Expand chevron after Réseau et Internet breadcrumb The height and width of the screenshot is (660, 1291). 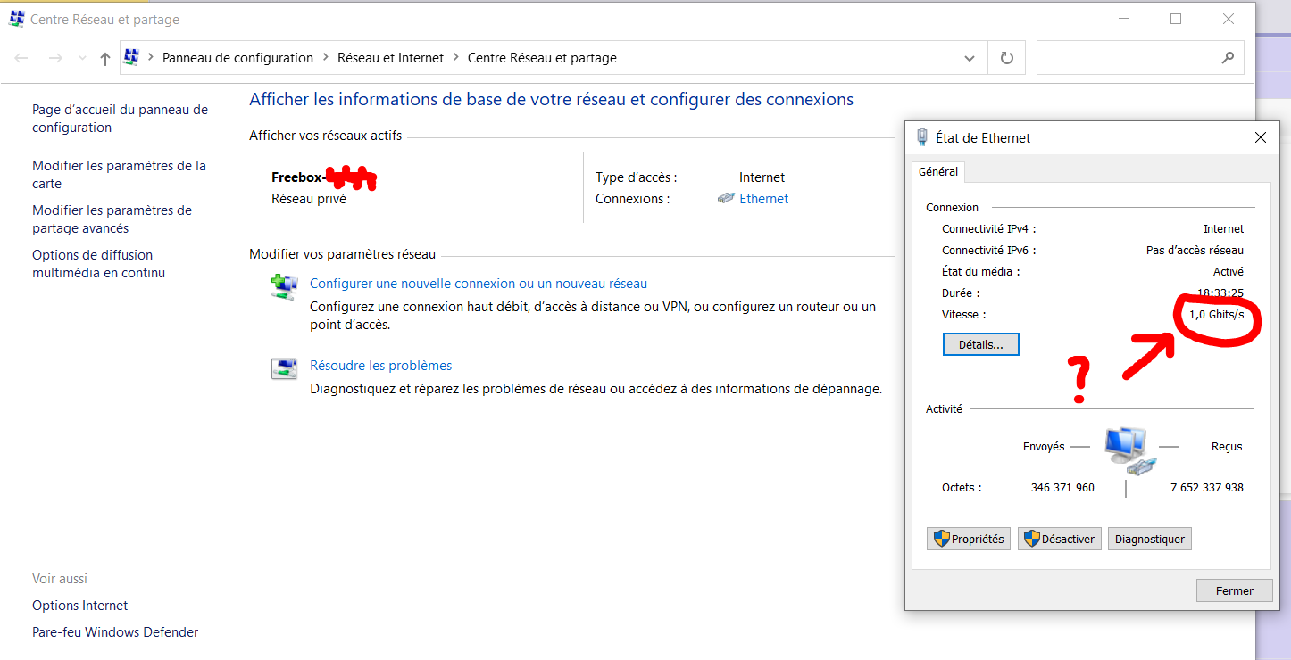coord(456,58)
